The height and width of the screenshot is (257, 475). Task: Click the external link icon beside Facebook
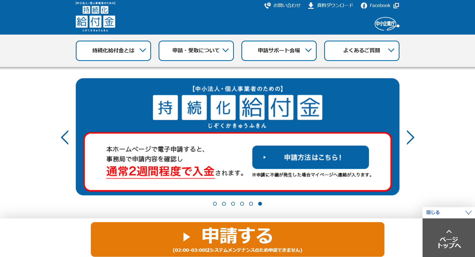(396, 6)
